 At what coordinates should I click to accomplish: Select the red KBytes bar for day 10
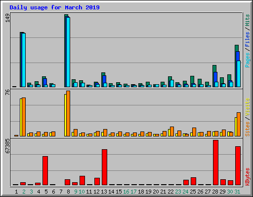[x=82, y=181]
